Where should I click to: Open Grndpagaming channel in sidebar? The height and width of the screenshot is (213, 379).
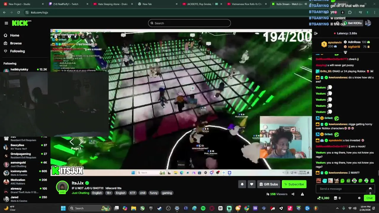click(25, 156)
